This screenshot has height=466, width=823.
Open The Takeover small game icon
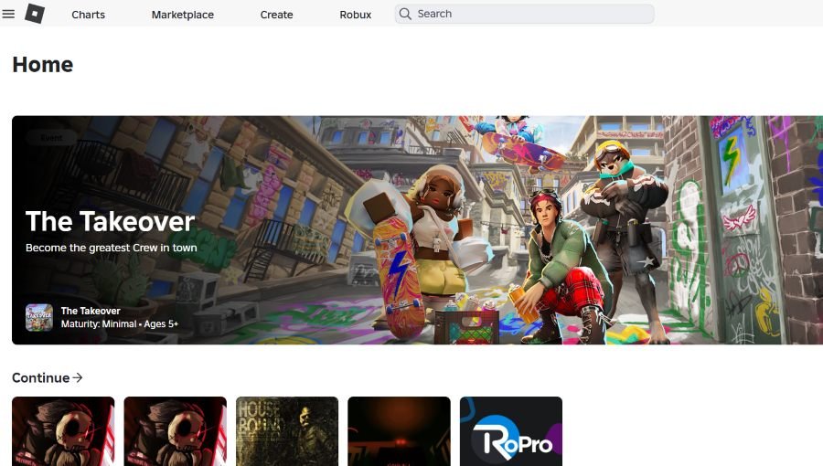click(x=39, y=317)
